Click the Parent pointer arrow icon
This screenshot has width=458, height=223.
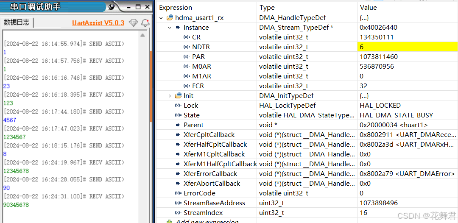178,125
